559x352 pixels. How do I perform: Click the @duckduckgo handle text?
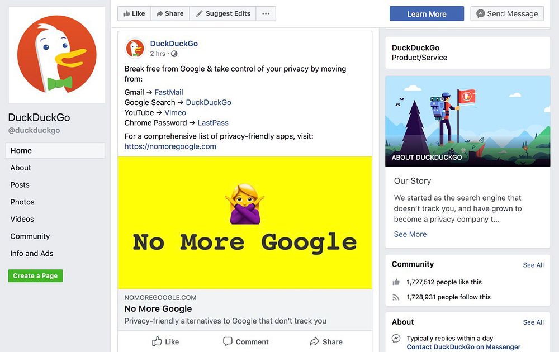34,130
